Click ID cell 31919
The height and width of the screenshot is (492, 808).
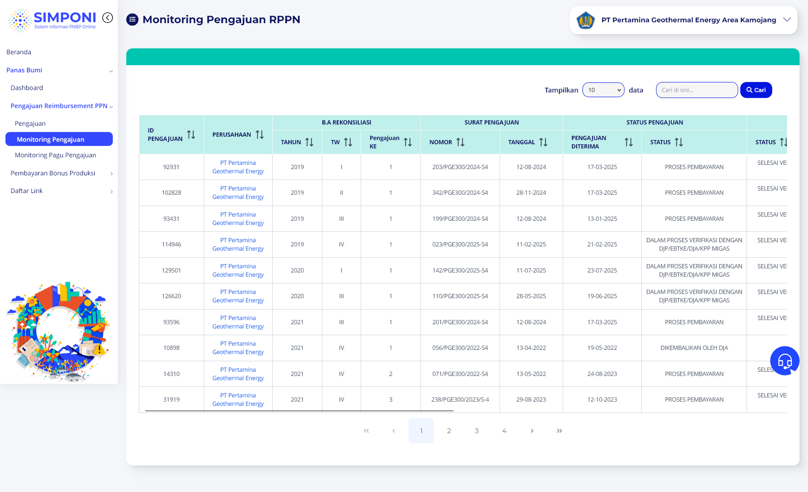click(171, 399)
